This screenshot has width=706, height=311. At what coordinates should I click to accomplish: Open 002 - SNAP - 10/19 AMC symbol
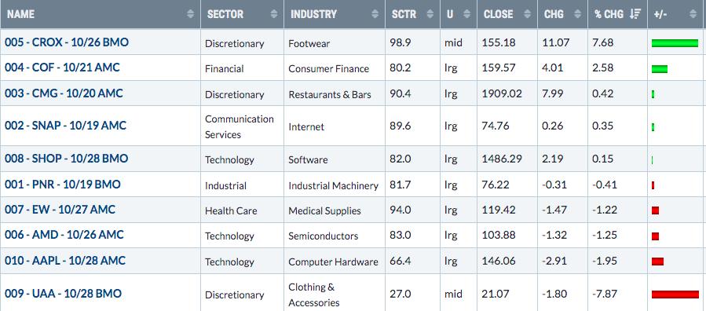pyautogui.click(x=65, y=125)
